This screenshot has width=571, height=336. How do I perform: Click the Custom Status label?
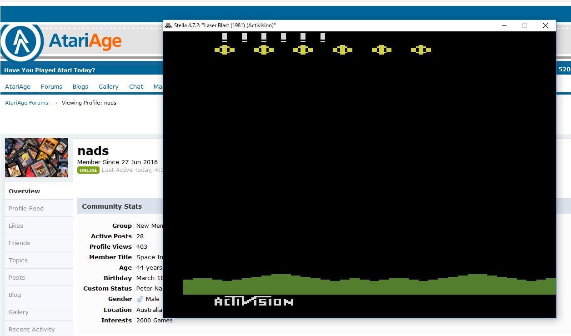pos(107,288)
